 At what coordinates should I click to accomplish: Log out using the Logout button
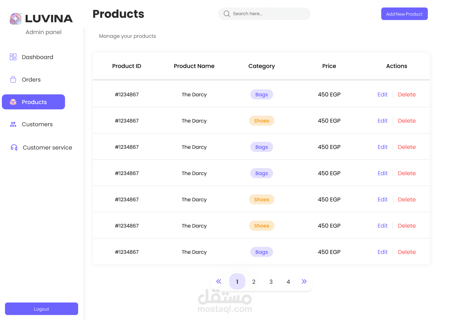42,309
